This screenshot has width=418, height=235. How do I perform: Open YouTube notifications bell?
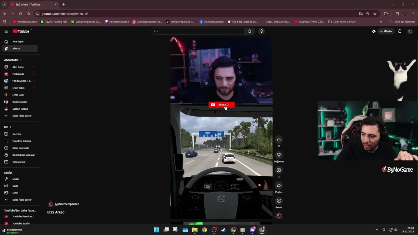tap(400, 31)
